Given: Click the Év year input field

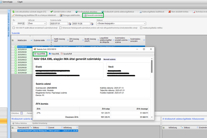Looking at the screenshot, I should pos(17,23).
